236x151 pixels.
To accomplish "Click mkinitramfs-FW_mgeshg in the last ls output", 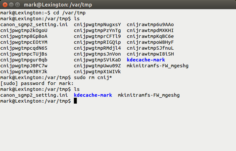I will pos(149,95).
